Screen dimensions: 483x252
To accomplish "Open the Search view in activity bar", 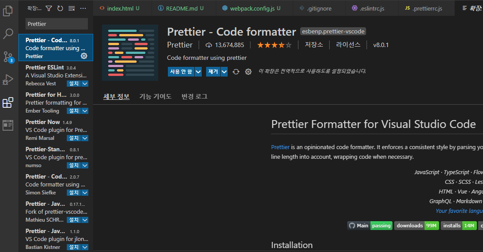I will 8,33.
